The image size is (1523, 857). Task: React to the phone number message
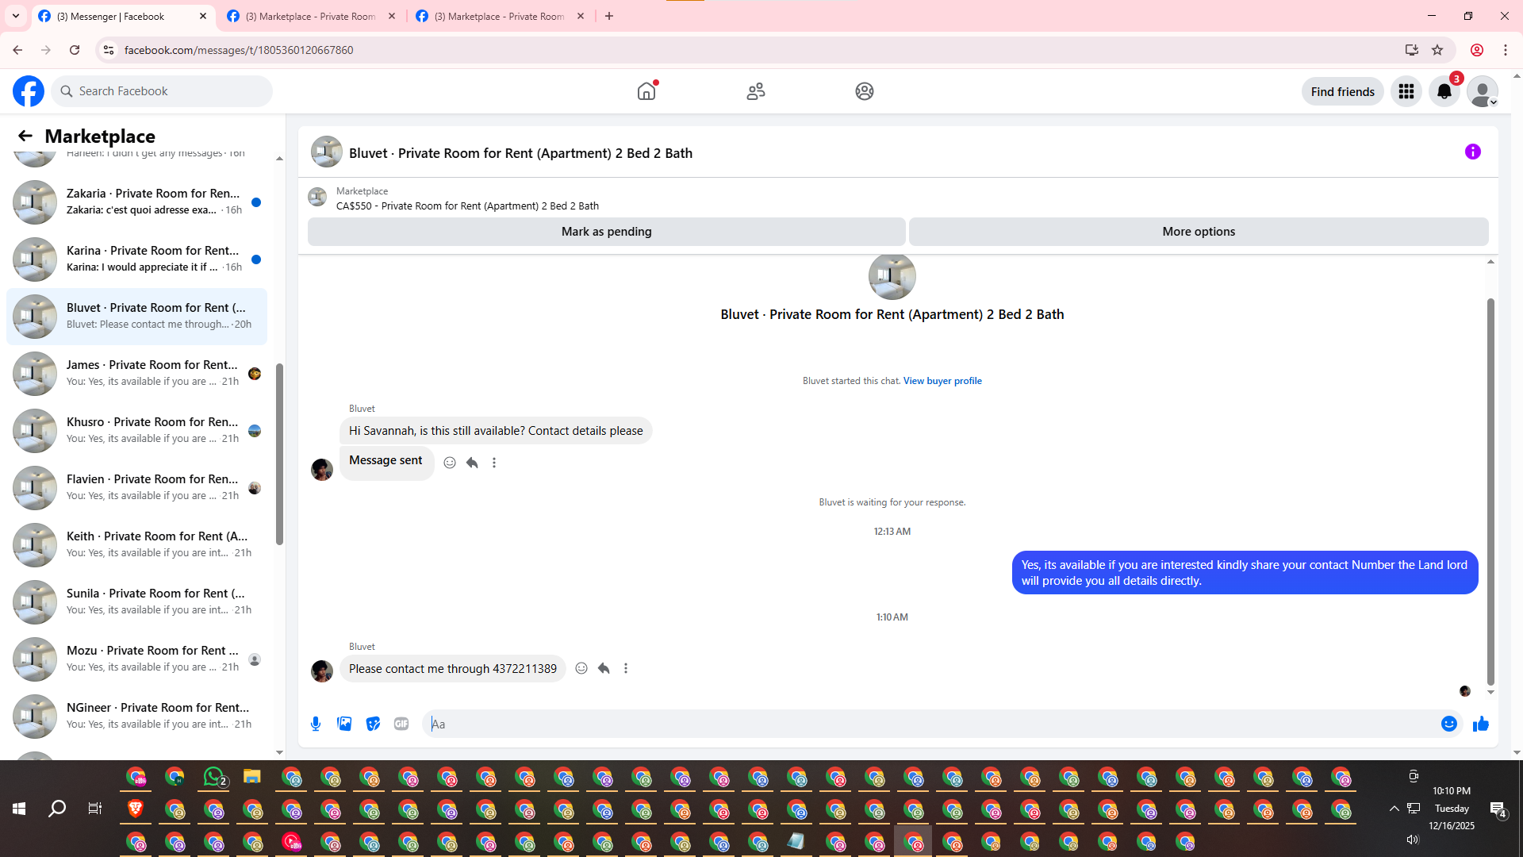click(581, 668)
